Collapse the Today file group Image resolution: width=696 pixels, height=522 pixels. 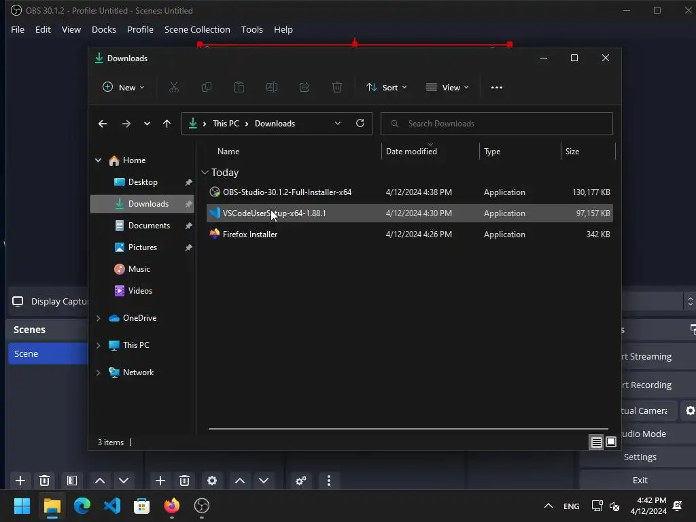click(x=205, y=173)
